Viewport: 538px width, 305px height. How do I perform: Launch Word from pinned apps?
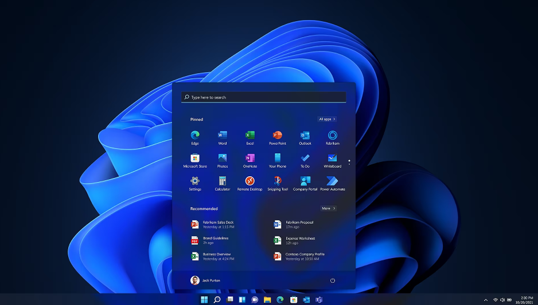coord(223,136)
